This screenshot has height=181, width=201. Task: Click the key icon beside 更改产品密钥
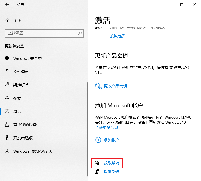point(98,86)
